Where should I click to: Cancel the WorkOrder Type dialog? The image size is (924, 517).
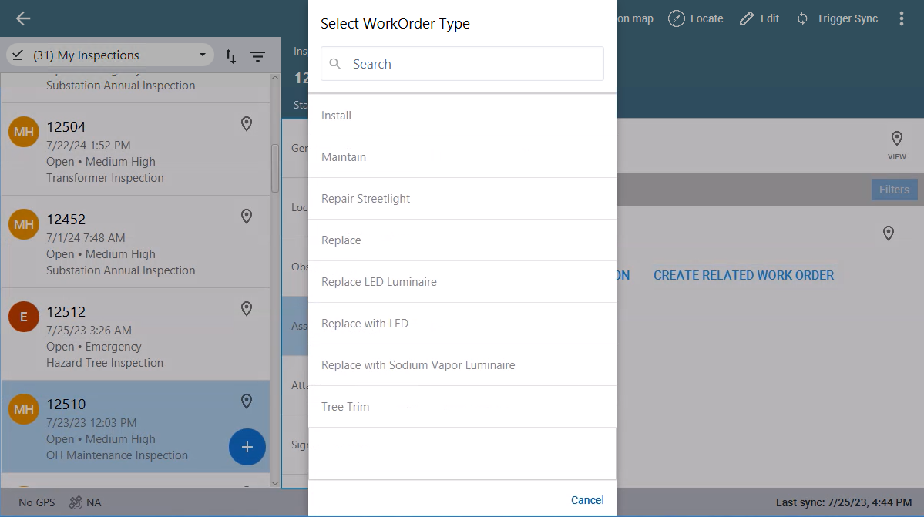(586, 500)
